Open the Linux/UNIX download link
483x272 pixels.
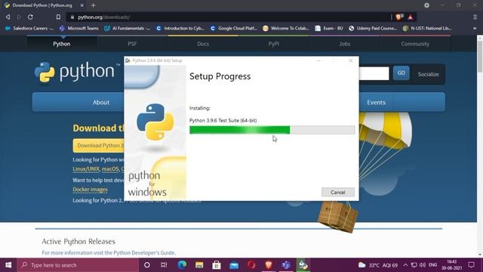pos(86,169)
